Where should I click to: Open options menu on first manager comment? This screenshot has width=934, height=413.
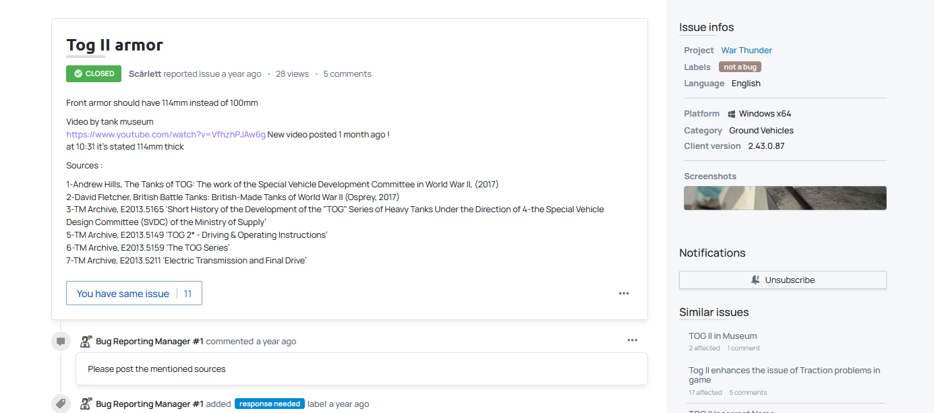pyautogui.click(x=632, y=340)
